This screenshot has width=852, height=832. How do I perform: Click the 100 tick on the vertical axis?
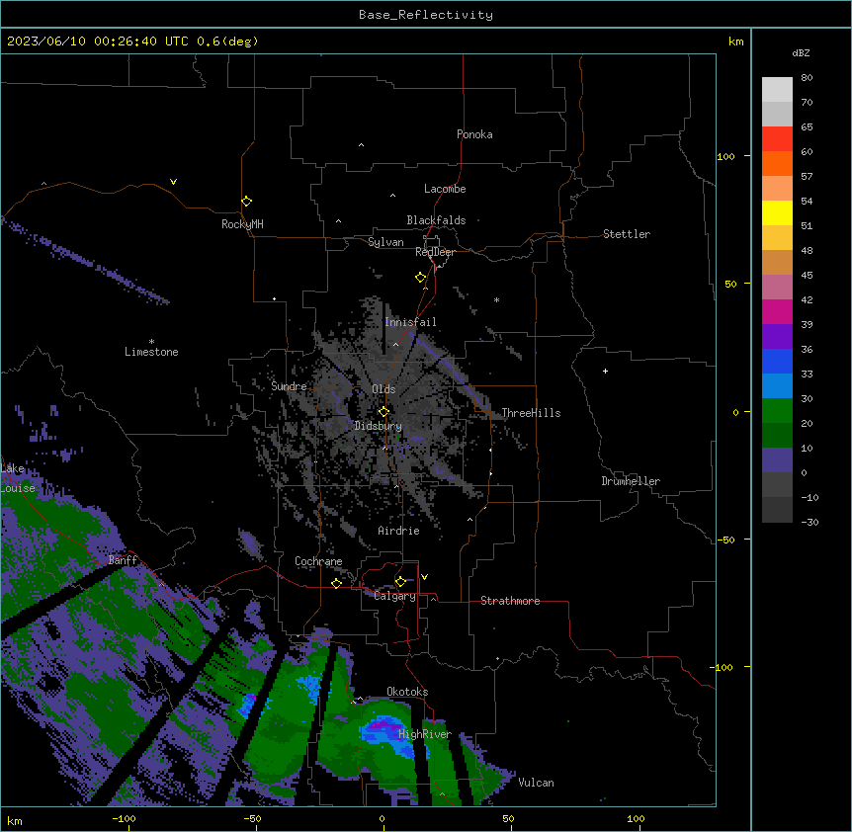[x=725, y=156]
